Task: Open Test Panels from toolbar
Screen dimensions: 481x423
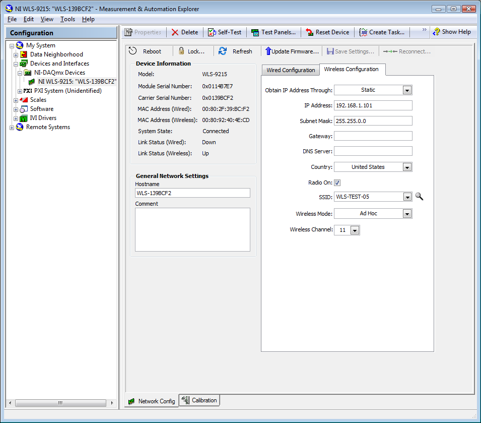Action: [x=255, y=32]
